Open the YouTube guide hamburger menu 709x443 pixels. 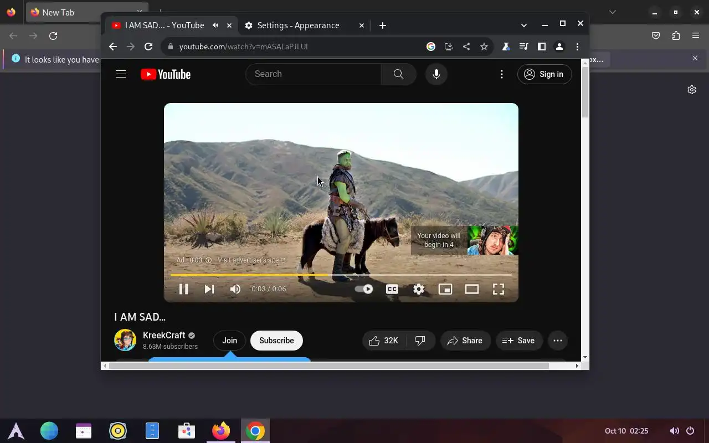[121, 74]
